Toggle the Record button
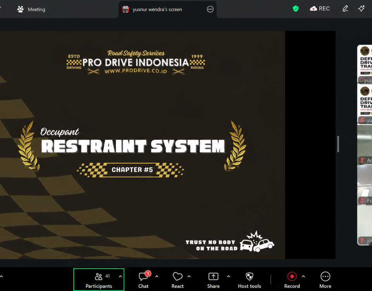Image resolution: width=372 pixels, height=291 pixels. (x=292, y=280)
